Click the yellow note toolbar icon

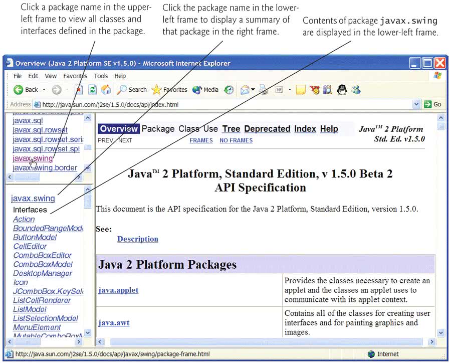pyautogui.click(x=301, y=90)
